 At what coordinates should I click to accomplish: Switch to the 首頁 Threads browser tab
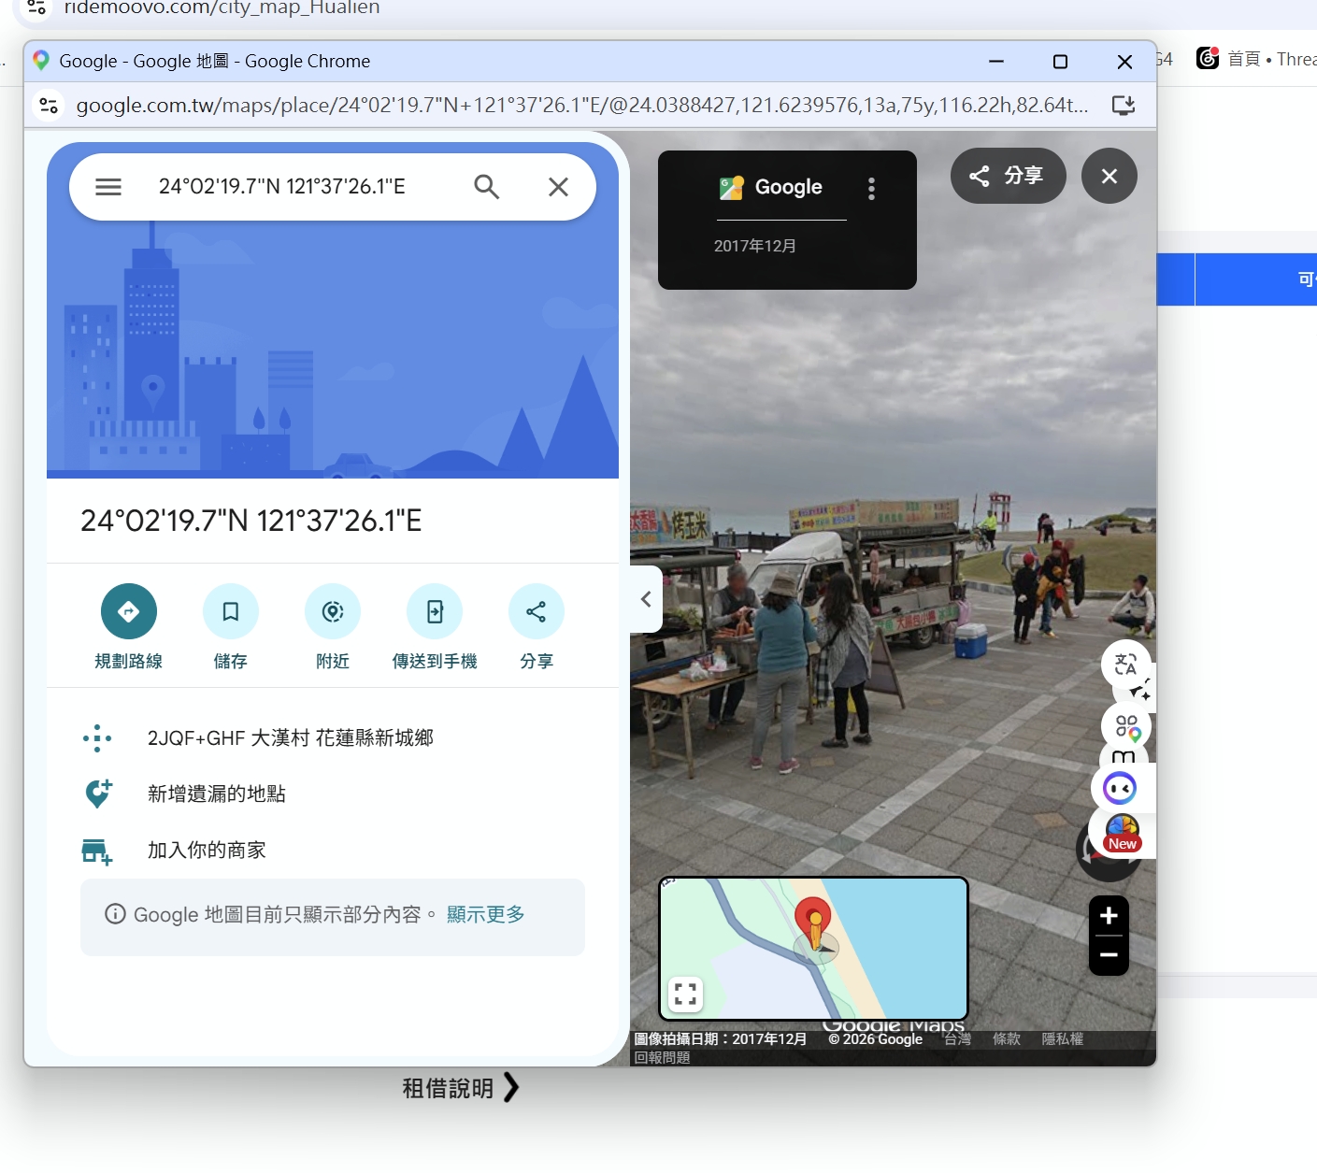[x=1256, y=59]
